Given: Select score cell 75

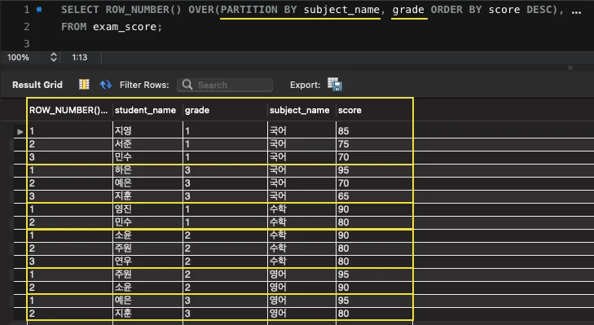Looking at the screenshot, I should coord(374,144).
